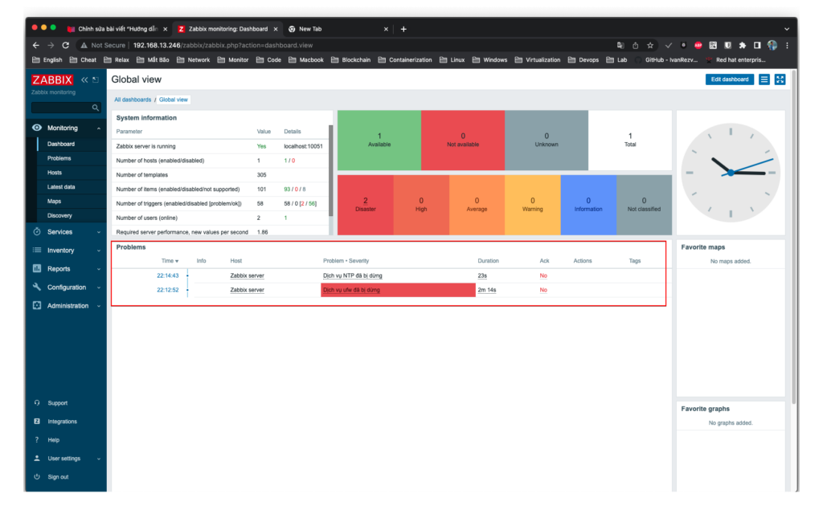Image resolution: width=823 pixels, height=526 pixels.
Task: Click the Information severity tile
Action: pos(588,205)
